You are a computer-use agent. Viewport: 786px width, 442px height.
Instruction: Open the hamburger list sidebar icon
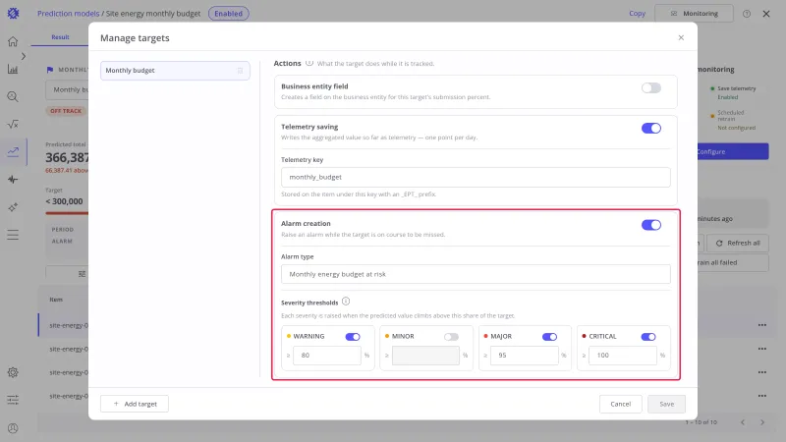(13, 235)
